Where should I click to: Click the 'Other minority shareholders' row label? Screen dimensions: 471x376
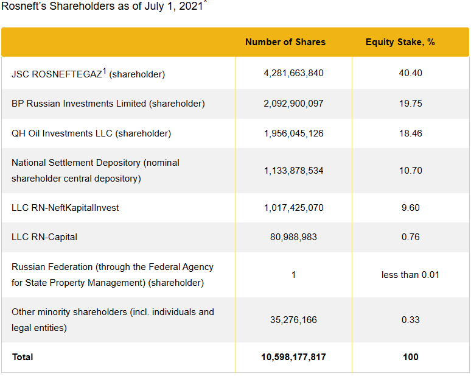[113, 319]
